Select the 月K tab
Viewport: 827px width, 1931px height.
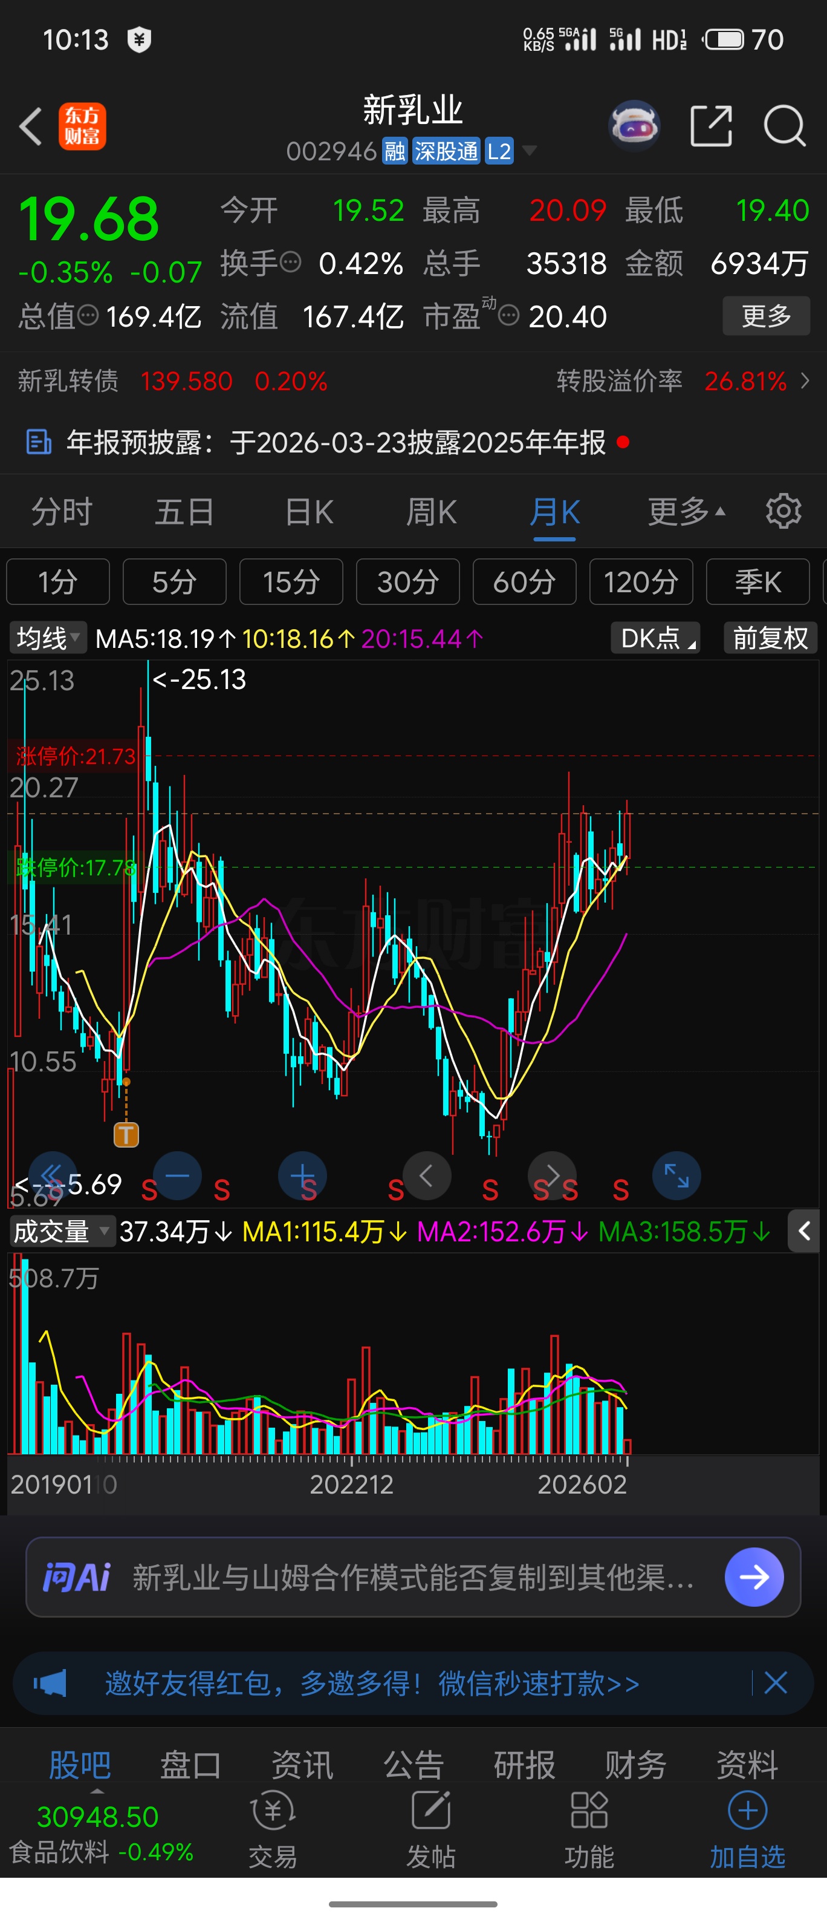coord(555,511)
